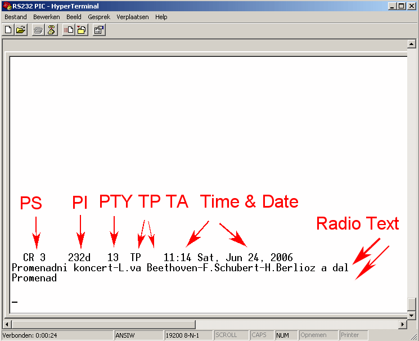Image resolution: width=419 pixels, height=341 pixels.
Task: Click the Send file toolbar icon
Action: point(69,30)
